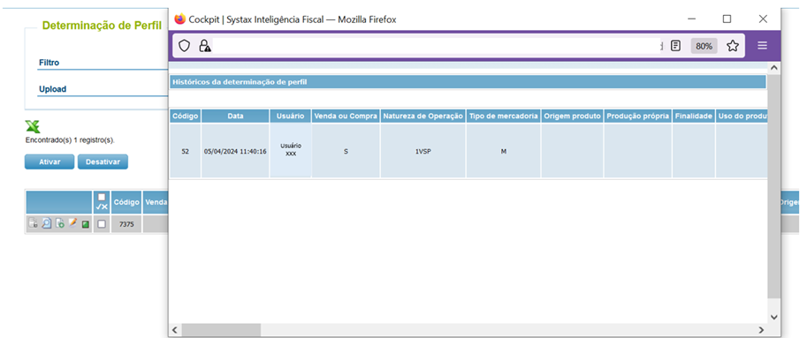Click the Desativar button

coord(103,161)
